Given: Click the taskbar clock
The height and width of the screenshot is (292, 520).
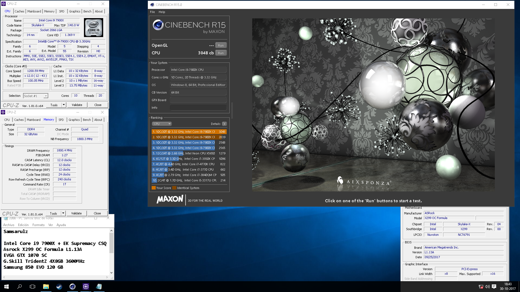Looking at the screenshot, I should [508, 287].
